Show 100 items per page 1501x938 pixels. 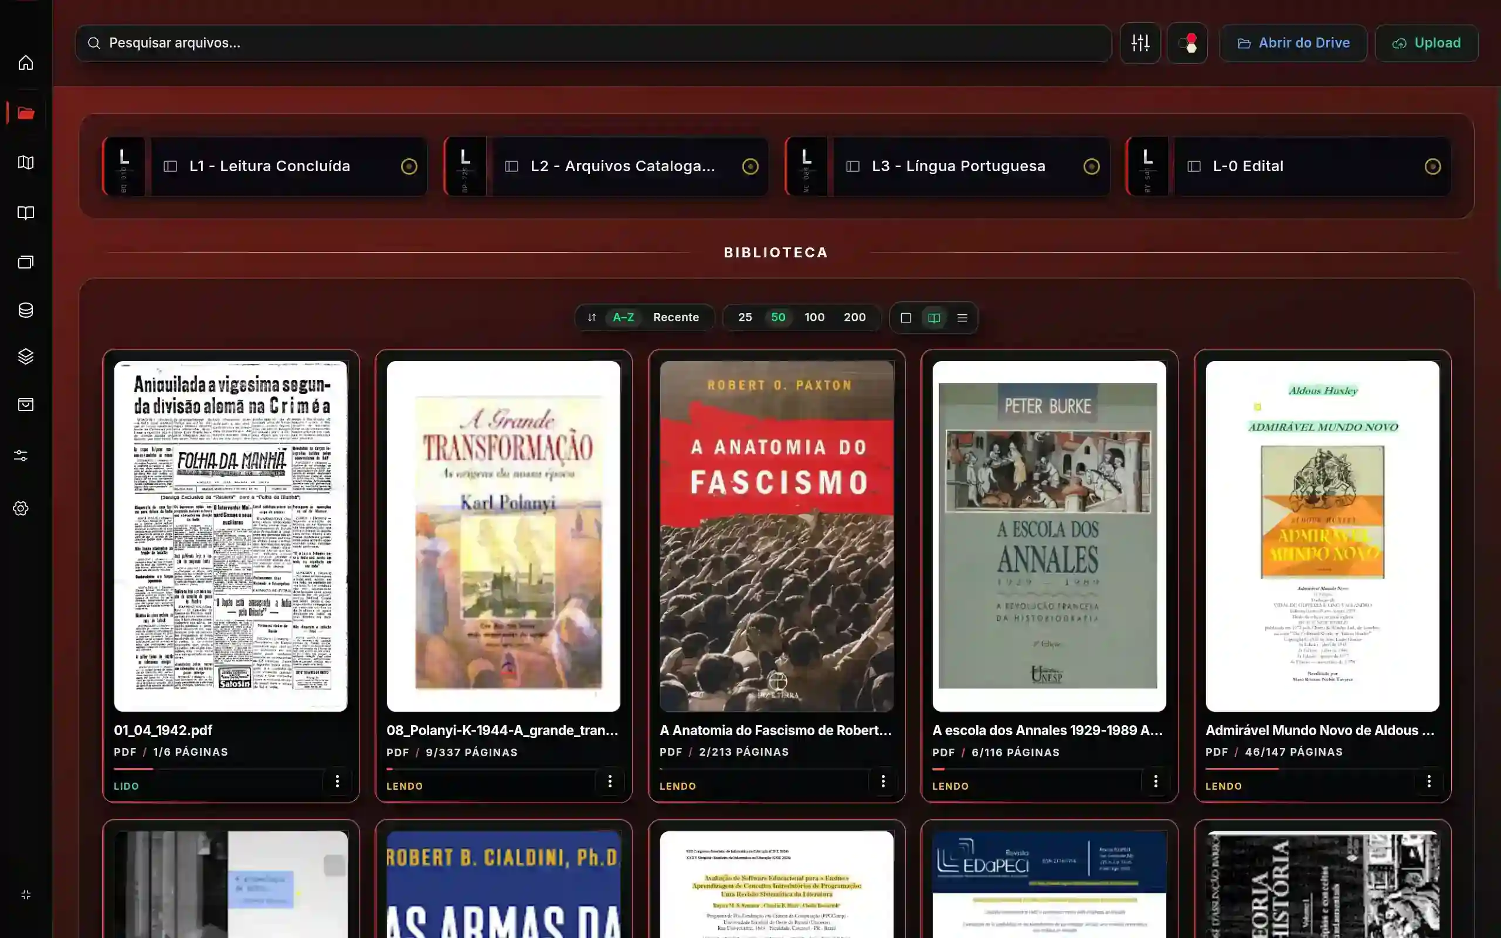tap(814, 318)
